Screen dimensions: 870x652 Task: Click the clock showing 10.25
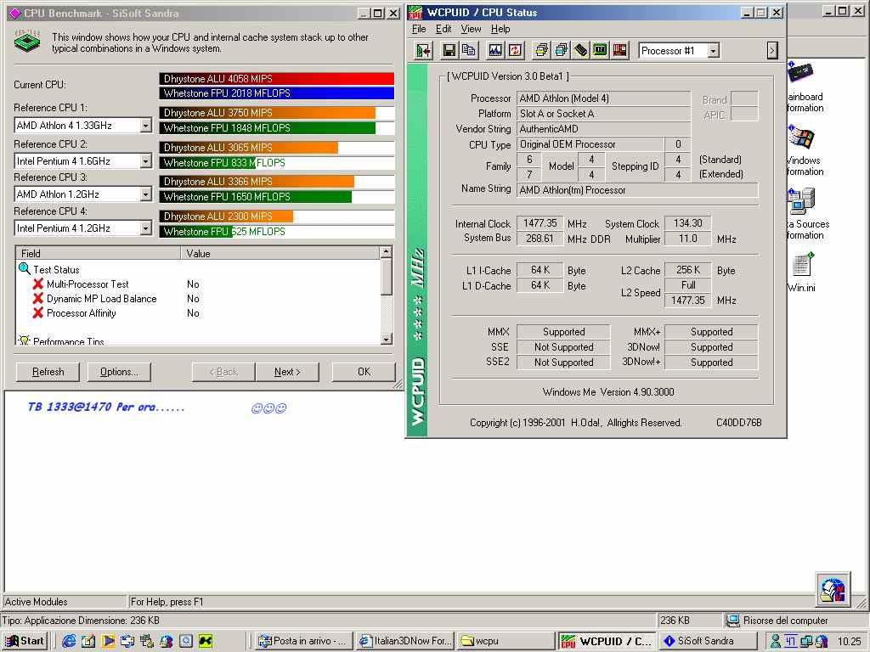[x=849, y=642]
